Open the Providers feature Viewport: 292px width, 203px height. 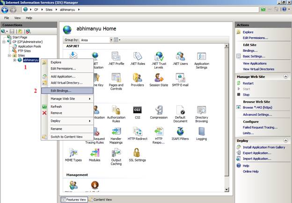click(x=137, y=80)
